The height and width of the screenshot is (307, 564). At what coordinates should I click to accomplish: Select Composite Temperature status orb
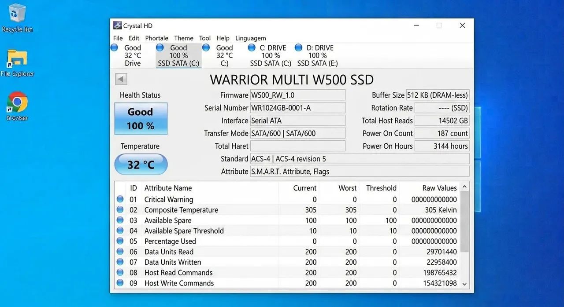(x=120, y=210)
